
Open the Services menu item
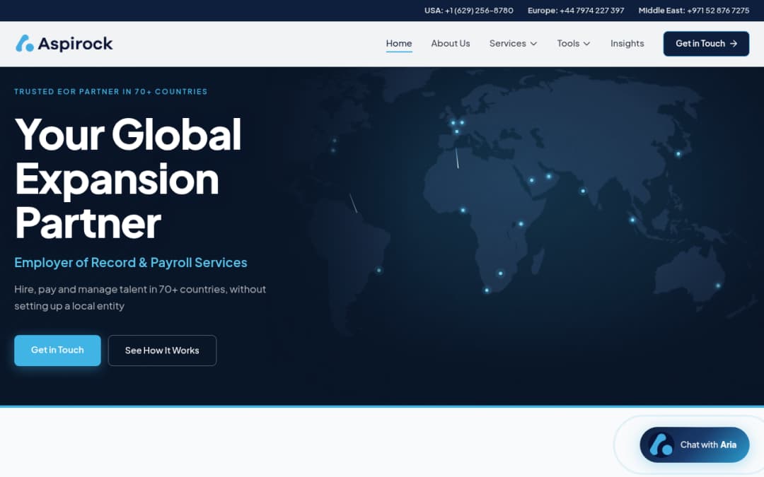[507, 43]
